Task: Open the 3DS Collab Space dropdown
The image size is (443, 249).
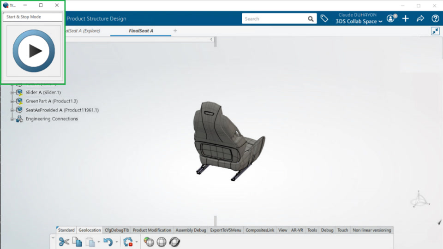Action: click(359, 22)
